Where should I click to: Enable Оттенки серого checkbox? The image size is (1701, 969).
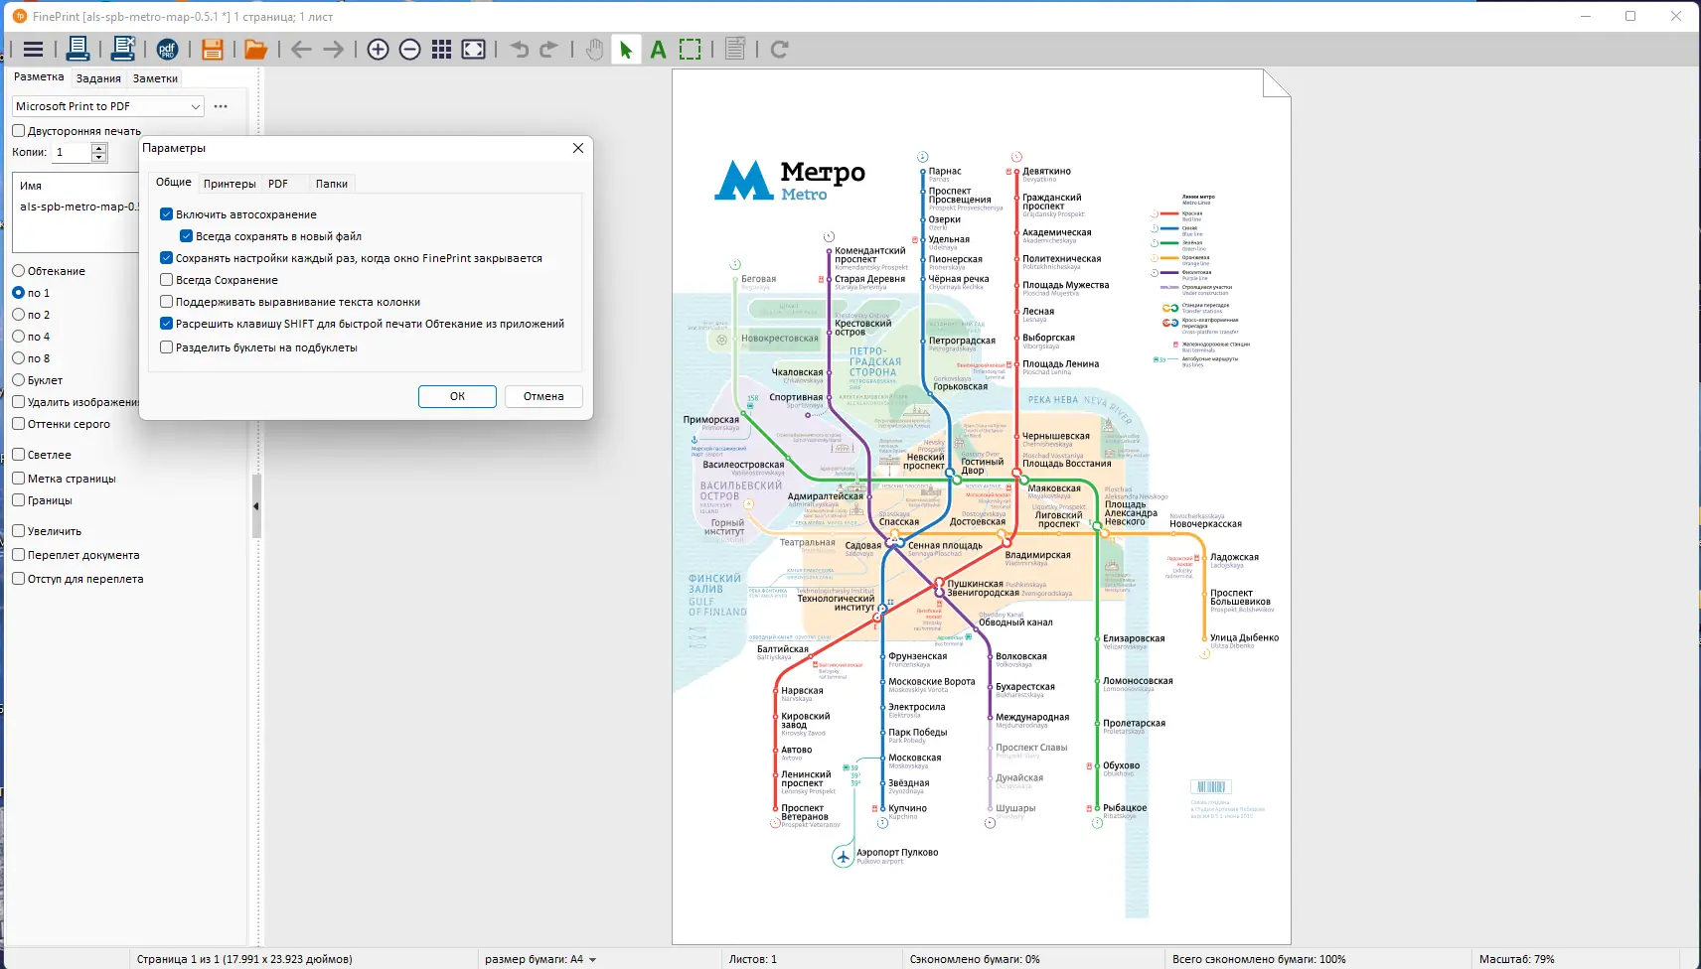coord(18,424)
